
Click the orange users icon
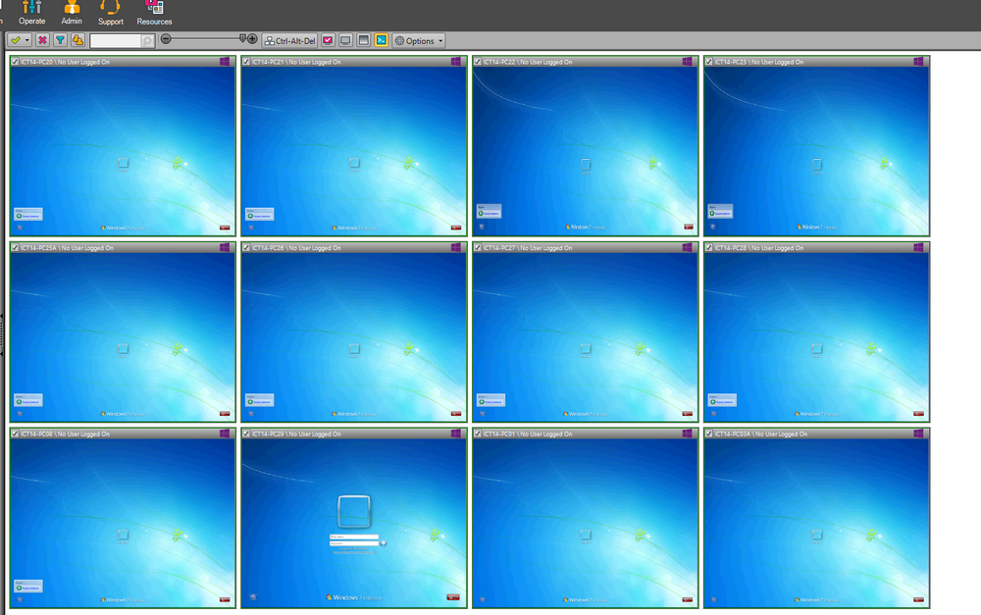pyautogui.click(x=77, y=40)
